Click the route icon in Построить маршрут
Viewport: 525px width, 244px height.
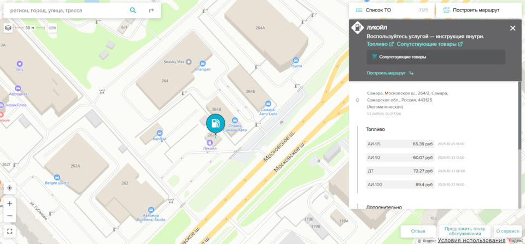446,10
